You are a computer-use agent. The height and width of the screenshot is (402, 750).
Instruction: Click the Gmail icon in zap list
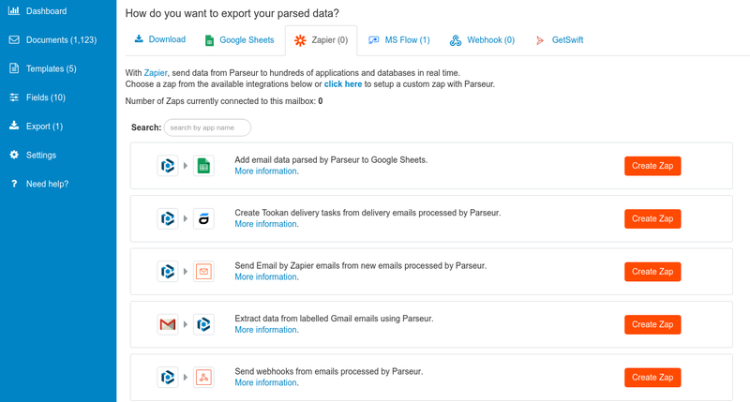[168, 324]
